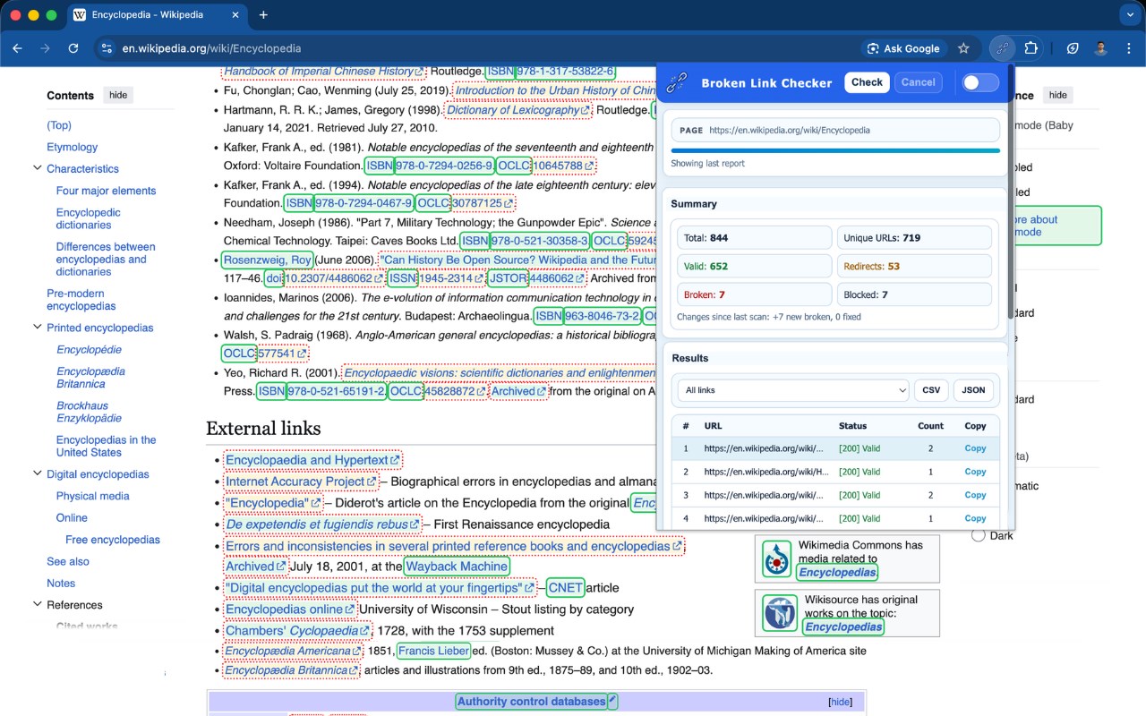Click the Wikimedia Commons logo icon

click(776, 558)
